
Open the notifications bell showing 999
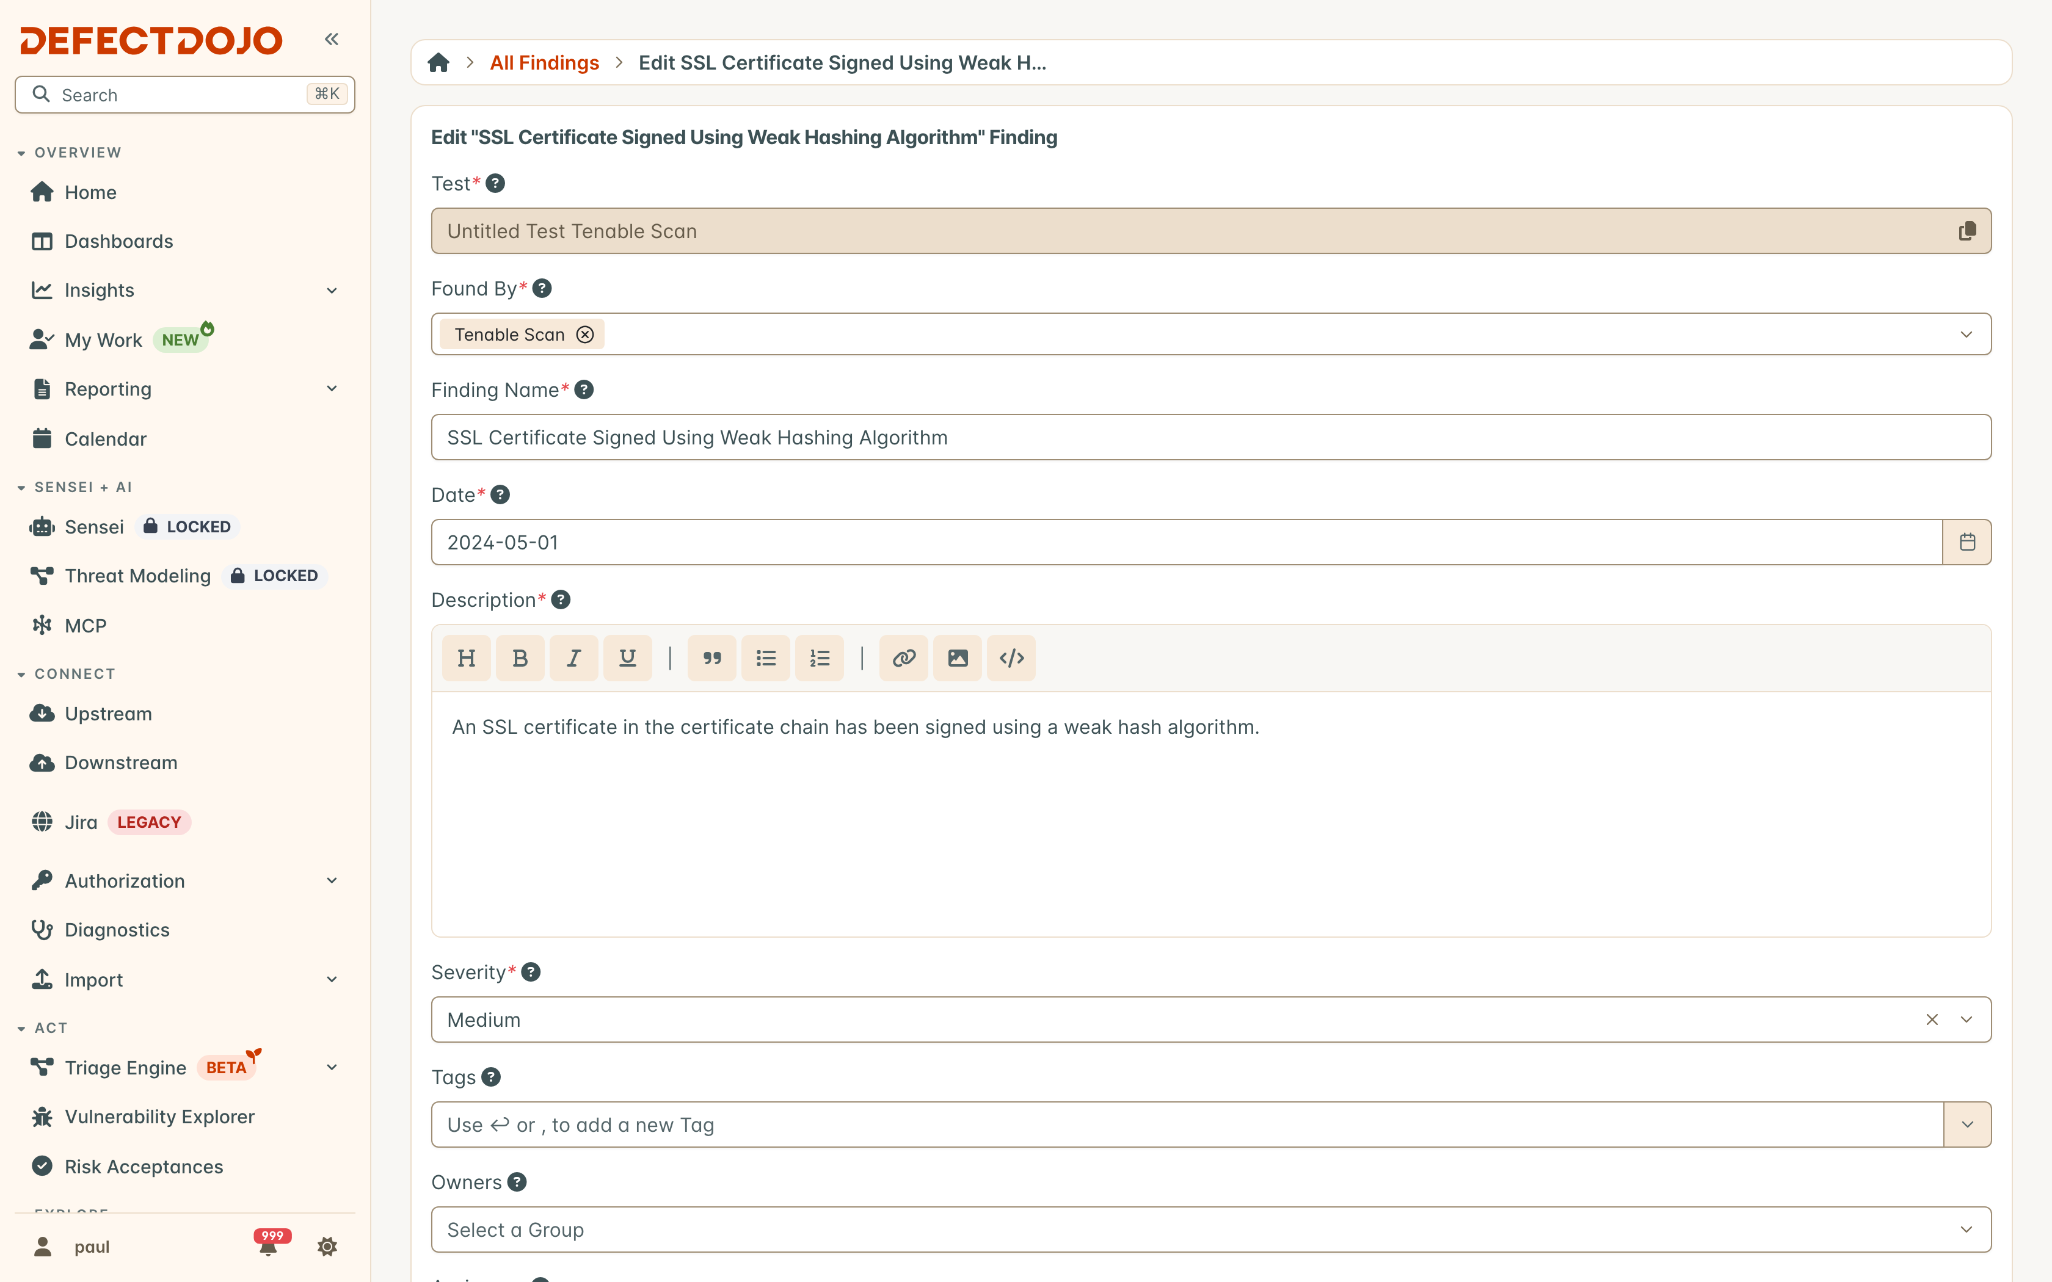pos(269,1245)
